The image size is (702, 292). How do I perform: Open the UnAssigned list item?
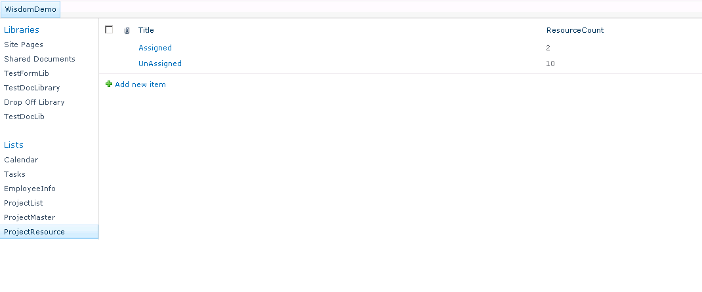click(160, 64)
